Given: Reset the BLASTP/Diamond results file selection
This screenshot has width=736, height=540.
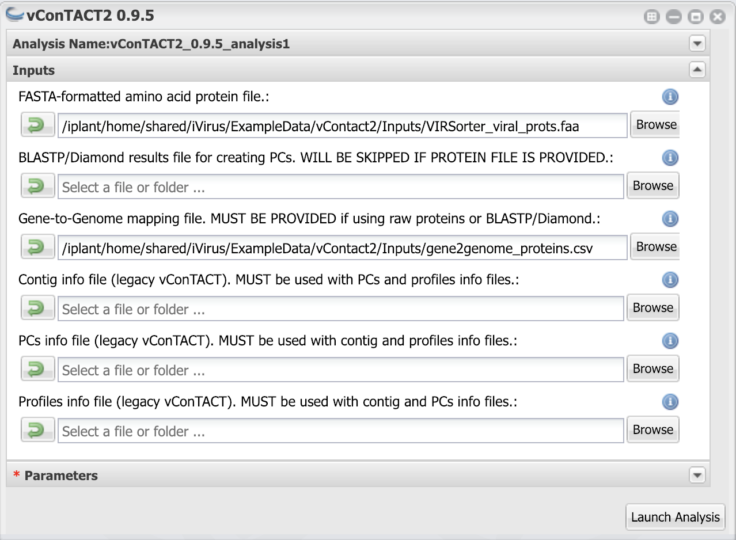Looking at the screenshot, I should 37,185.
